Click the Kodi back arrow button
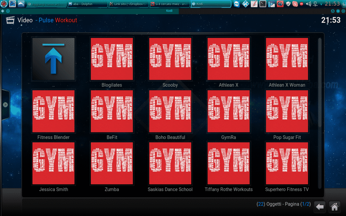This screenshot has height=216, width=346. point(320,207)
